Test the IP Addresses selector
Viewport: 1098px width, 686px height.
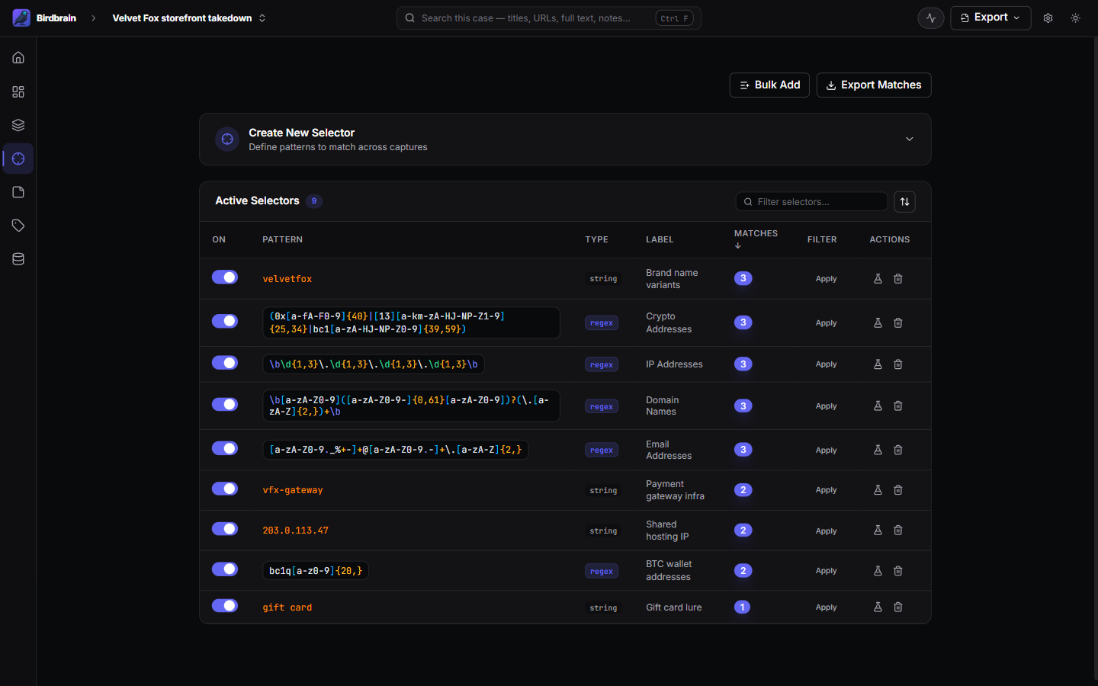(878, 364)
